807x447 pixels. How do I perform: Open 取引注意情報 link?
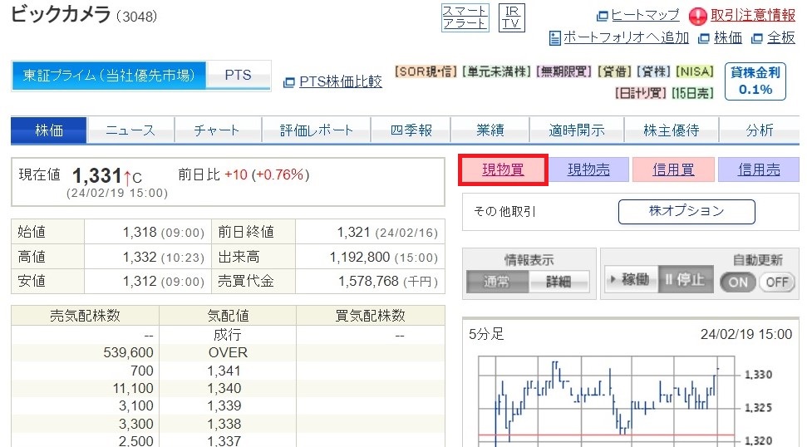pyautogui.click(x=753, y=16)
